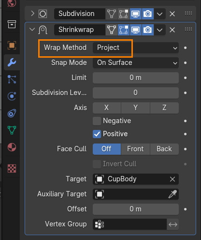This screenshot has width=201, height=240.
Task: Toggle Shrinkwrap viewport display
Action: 136,30
